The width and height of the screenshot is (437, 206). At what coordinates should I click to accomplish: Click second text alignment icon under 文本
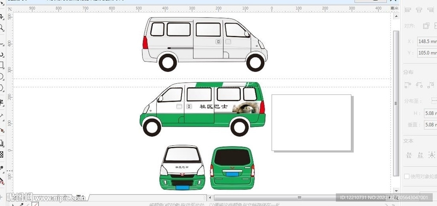[420, 155]
